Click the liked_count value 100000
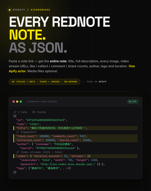Screen dimensions: 151x191 (x=44, y=136)
